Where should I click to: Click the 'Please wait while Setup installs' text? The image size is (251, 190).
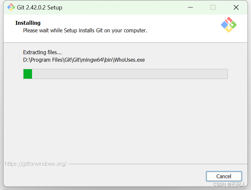click(85, 30)
